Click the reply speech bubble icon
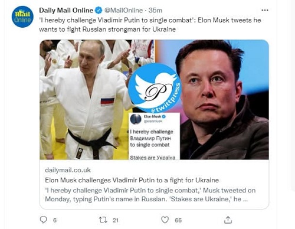Screen dimensions: 295x229 click(44, 220)
